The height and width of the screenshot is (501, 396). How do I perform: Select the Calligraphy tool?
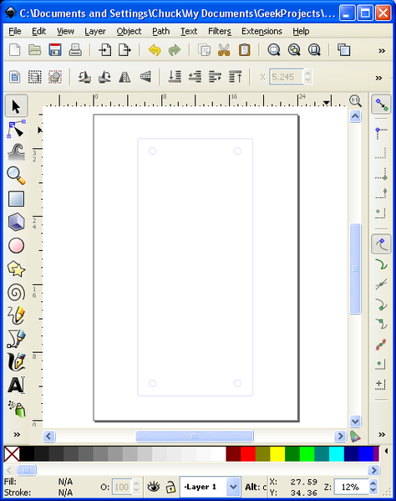[x=16, y=362]
